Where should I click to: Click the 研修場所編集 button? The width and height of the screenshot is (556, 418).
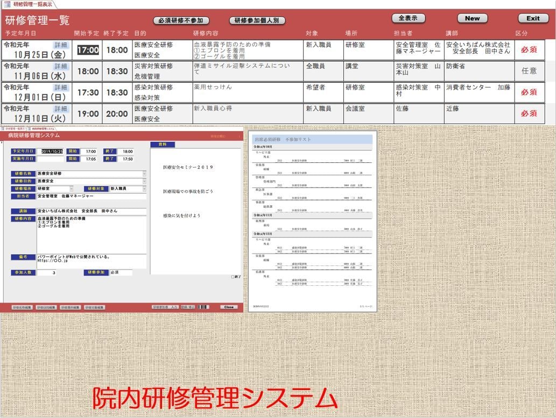[70, 307]
